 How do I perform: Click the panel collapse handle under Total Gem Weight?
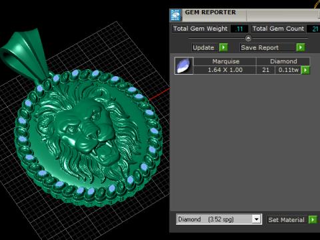(248, 38)
